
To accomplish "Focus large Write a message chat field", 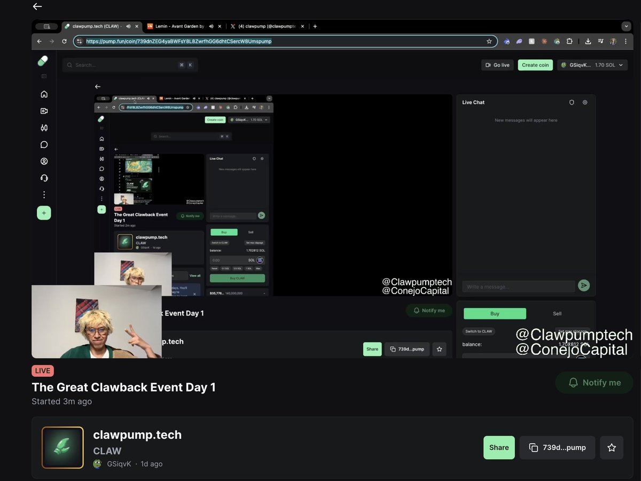I will pos(518,286).
